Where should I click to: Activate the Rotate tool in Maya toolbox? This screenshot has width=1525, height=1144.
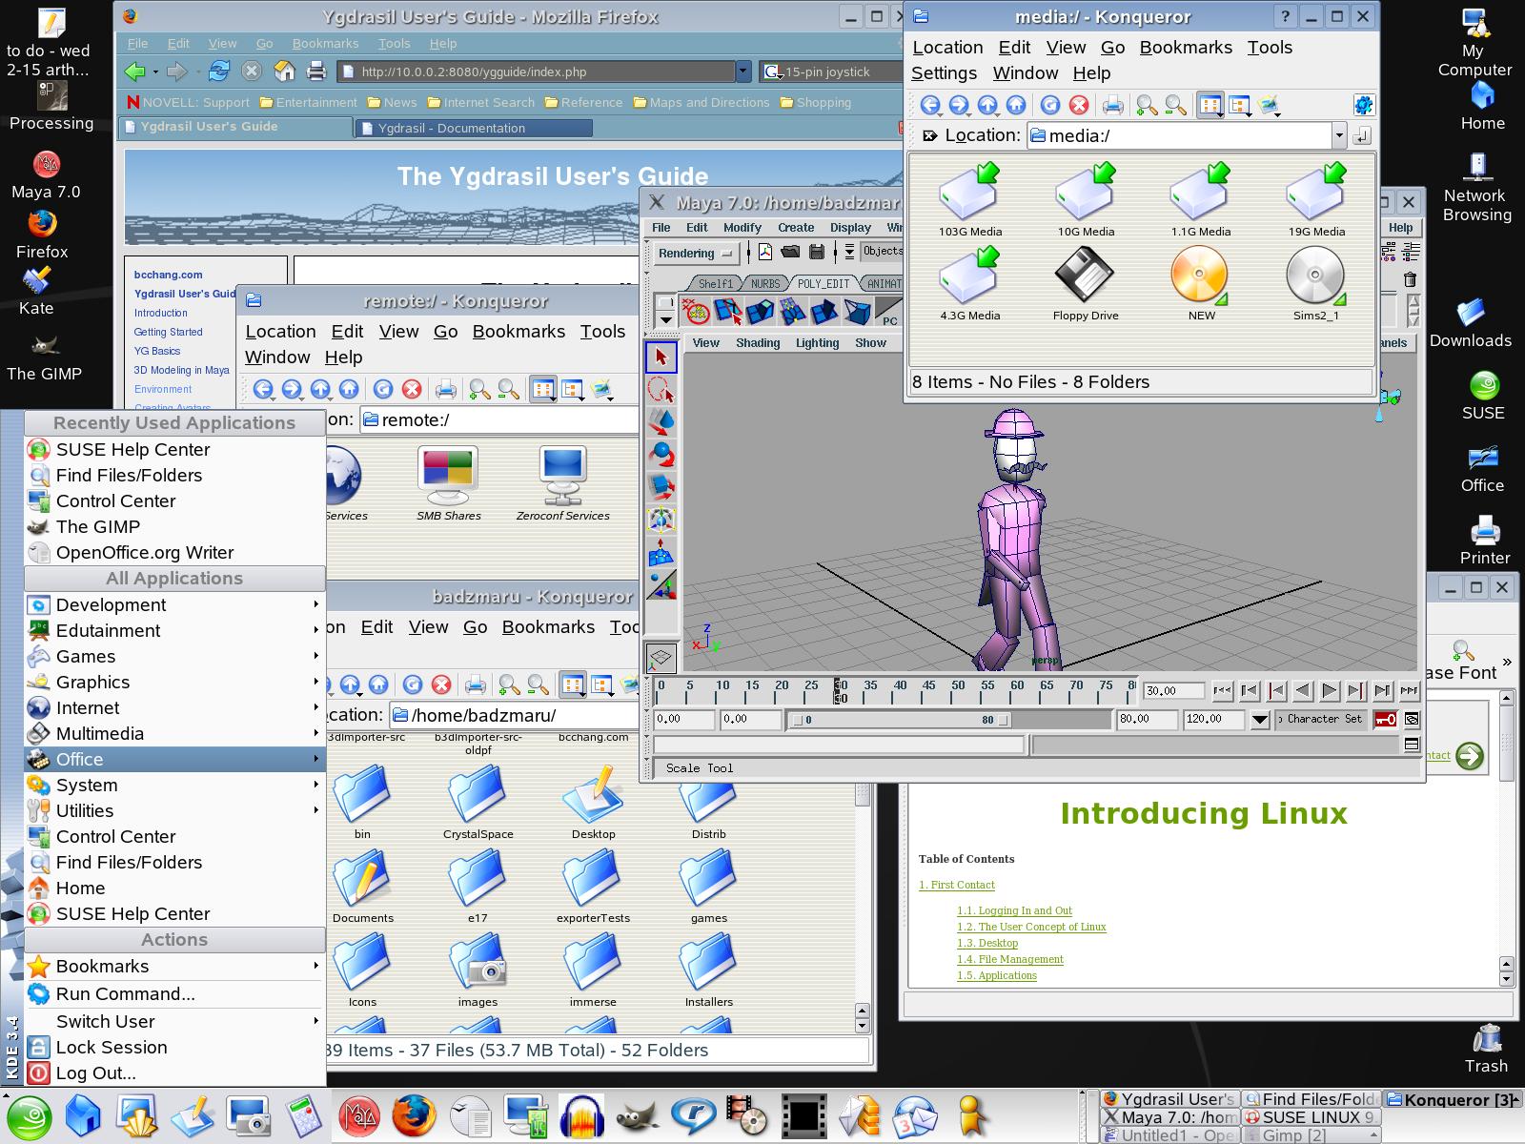[x=661, y=455]
